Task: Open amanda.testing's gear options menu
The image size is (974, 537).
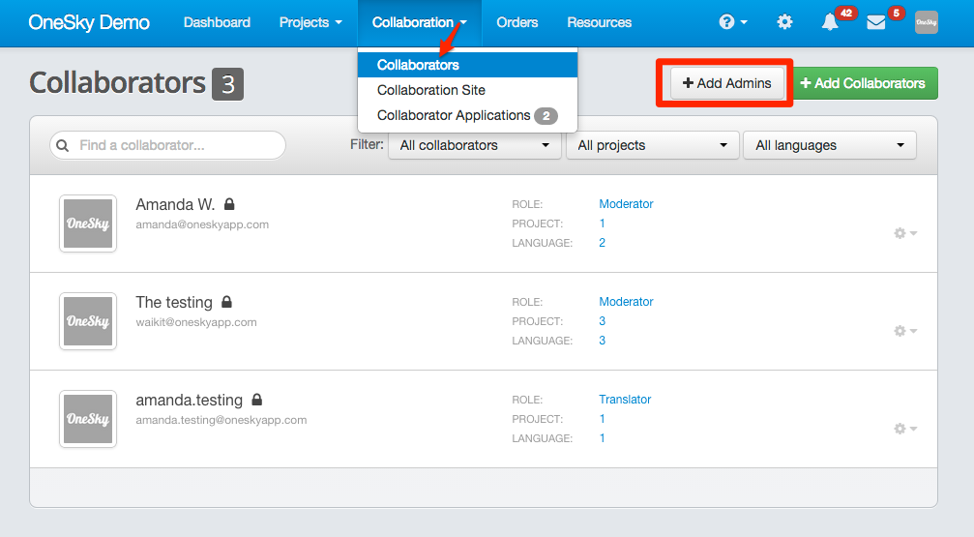Action: point(905,429)
